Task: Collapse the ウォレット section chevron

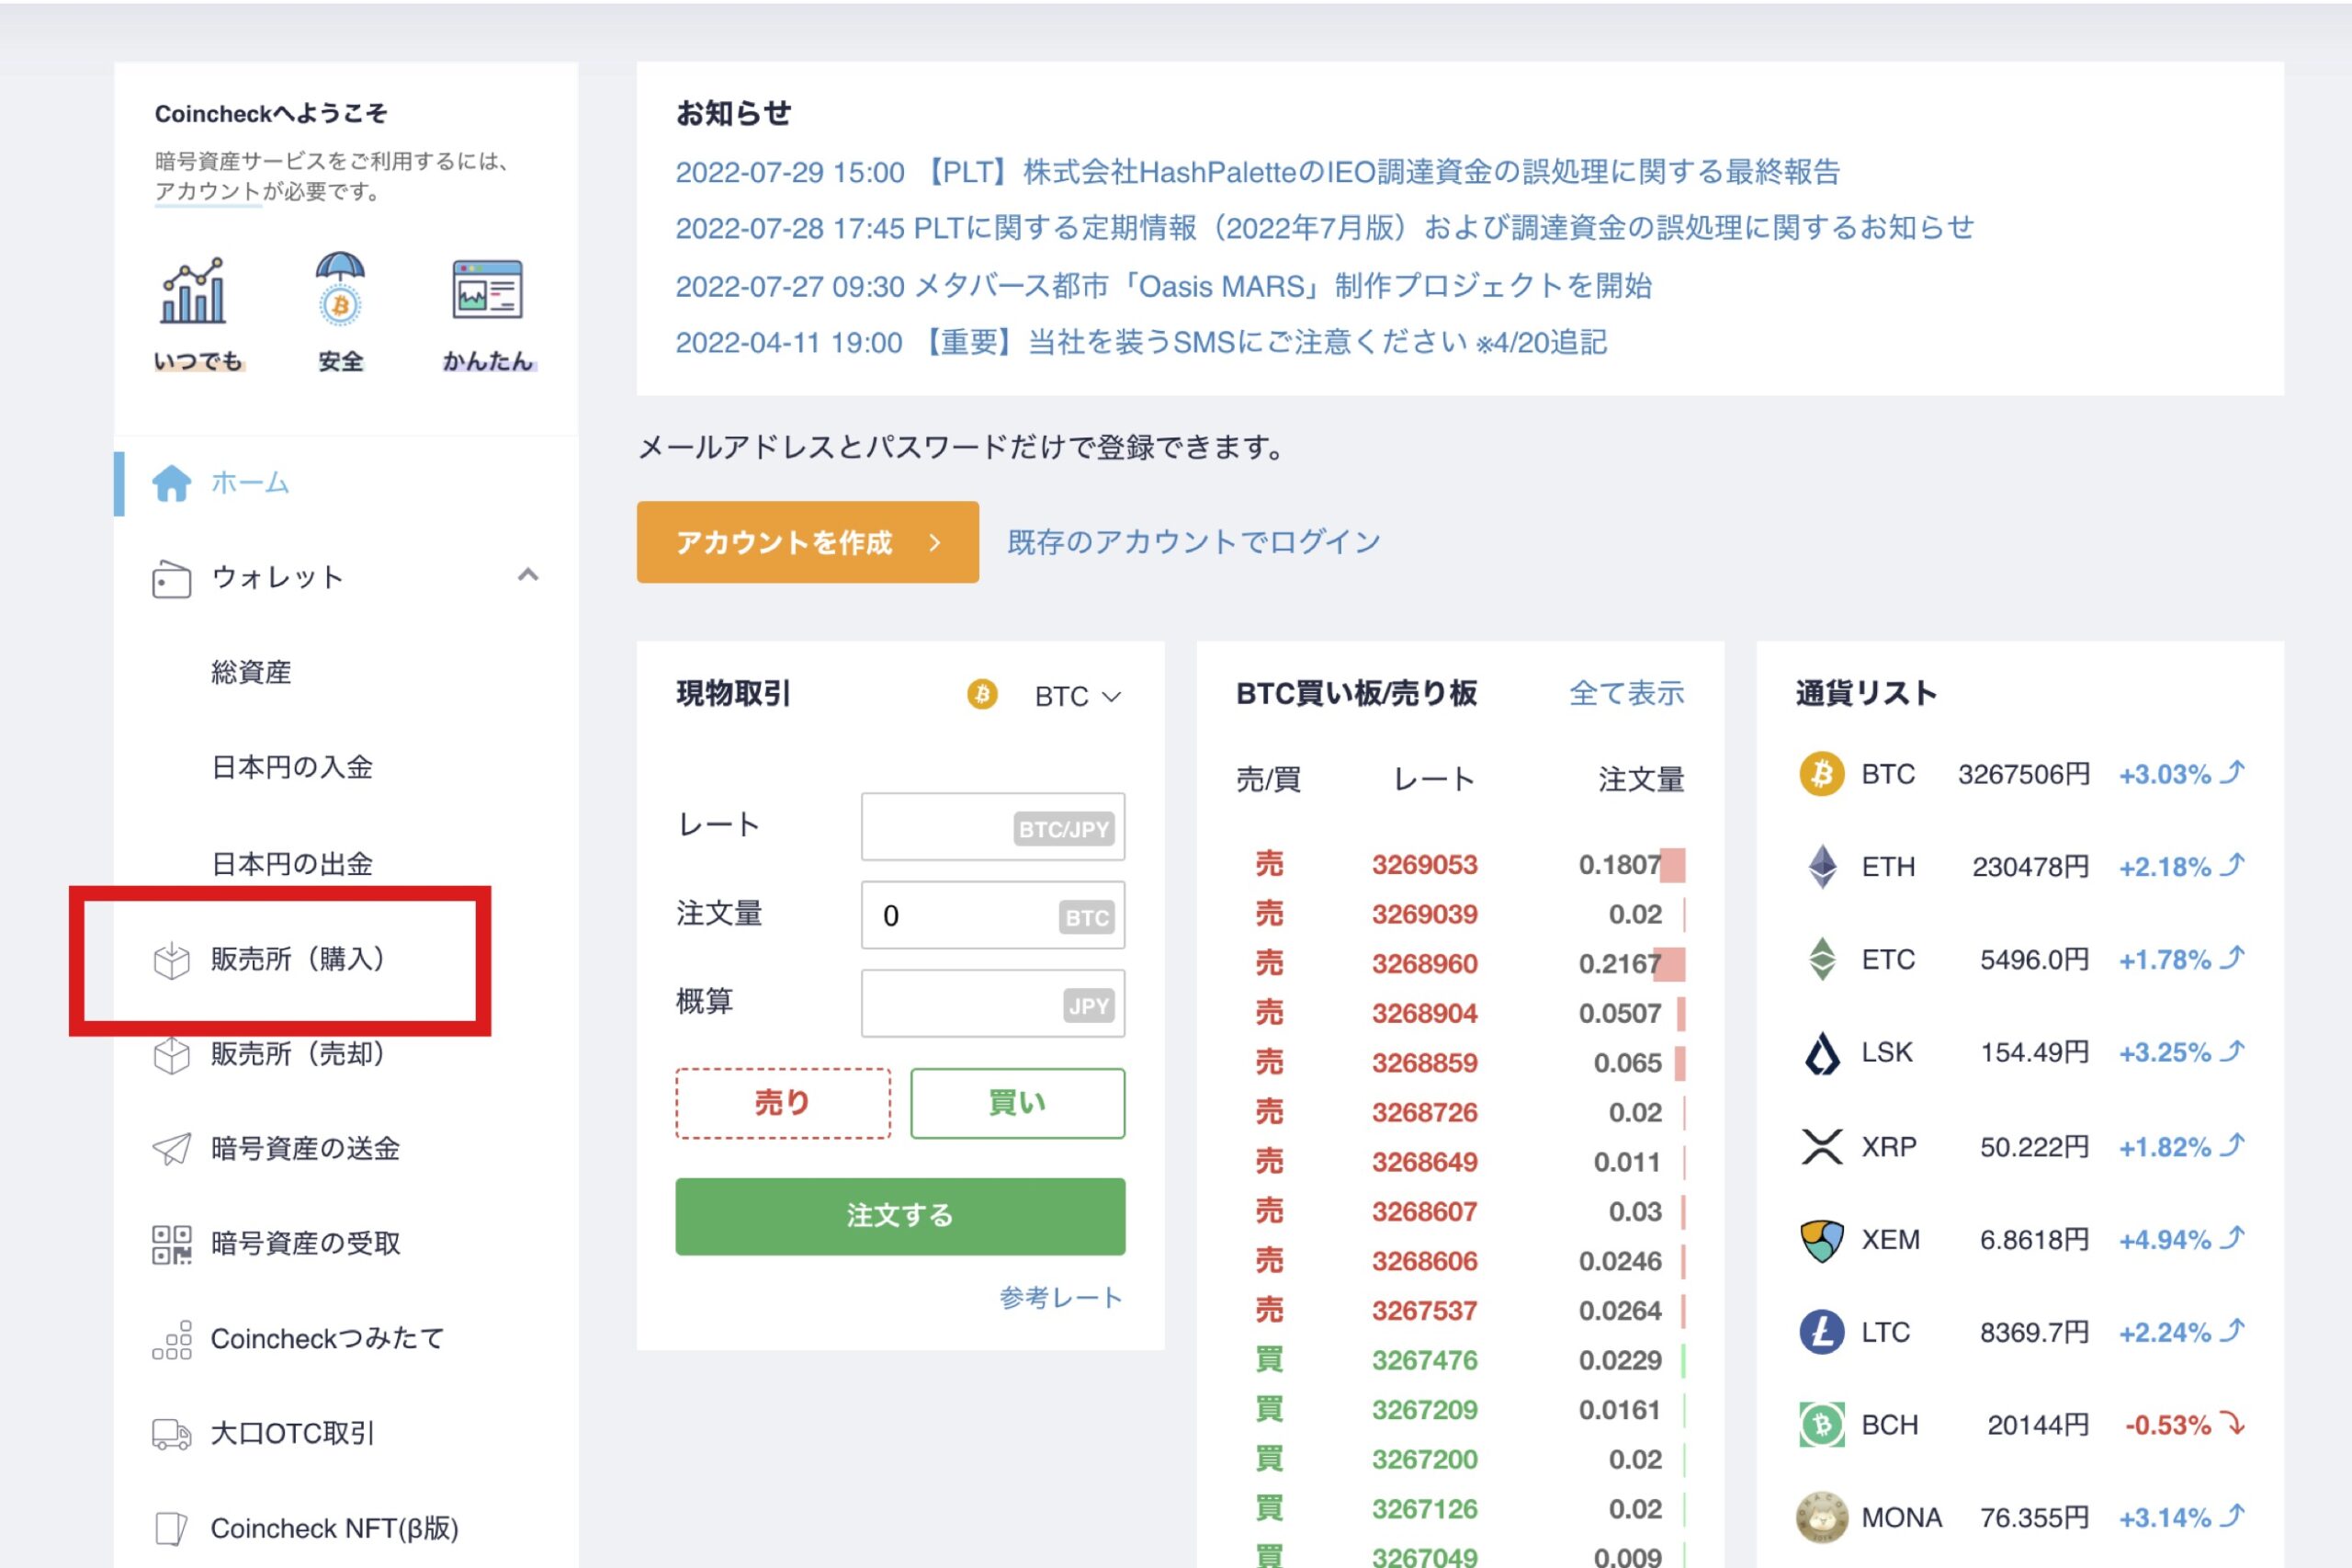Action: (531, 575)
